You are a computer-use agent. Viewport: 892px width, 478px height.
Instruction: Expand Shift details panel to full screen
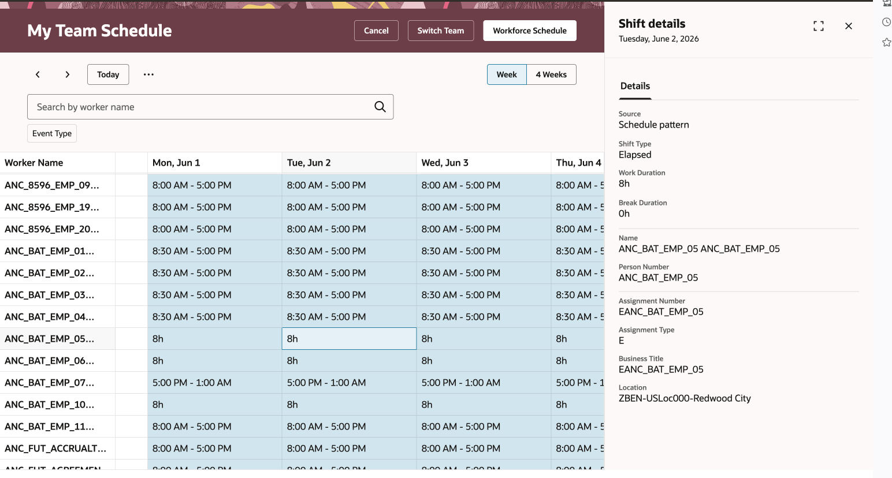tap(819, 26)
